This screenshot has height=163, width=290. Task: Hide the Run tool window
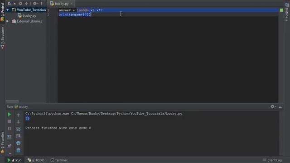(x=280, y=107)
